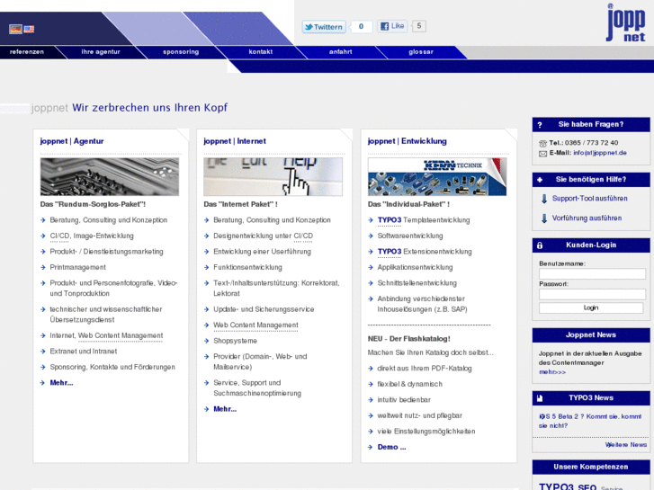Click the text 'weltweit nutz- und pflegbar'

419,415
